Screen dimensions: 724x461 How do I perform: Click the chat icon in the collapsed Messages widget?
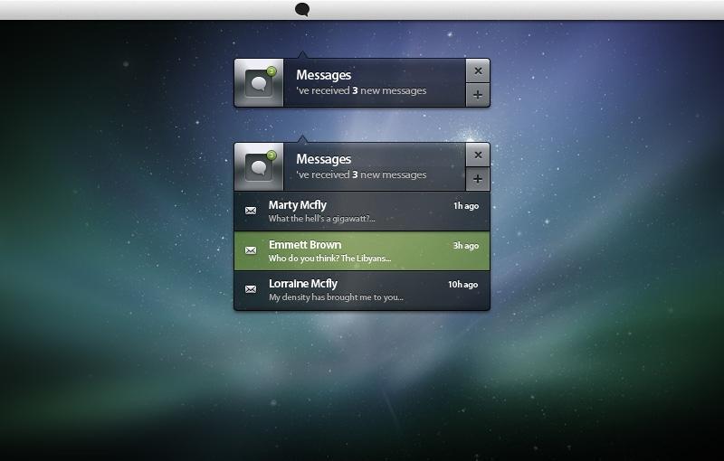[x=259, y=83]
